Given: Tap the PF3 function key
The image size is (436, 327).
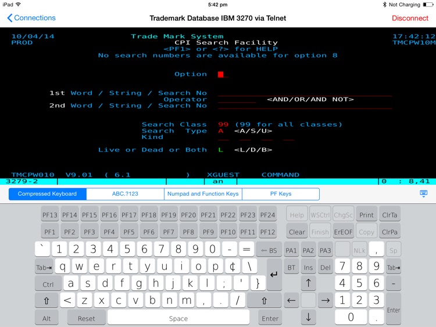Looking at the screenshot, I should (x=90, y=232).
